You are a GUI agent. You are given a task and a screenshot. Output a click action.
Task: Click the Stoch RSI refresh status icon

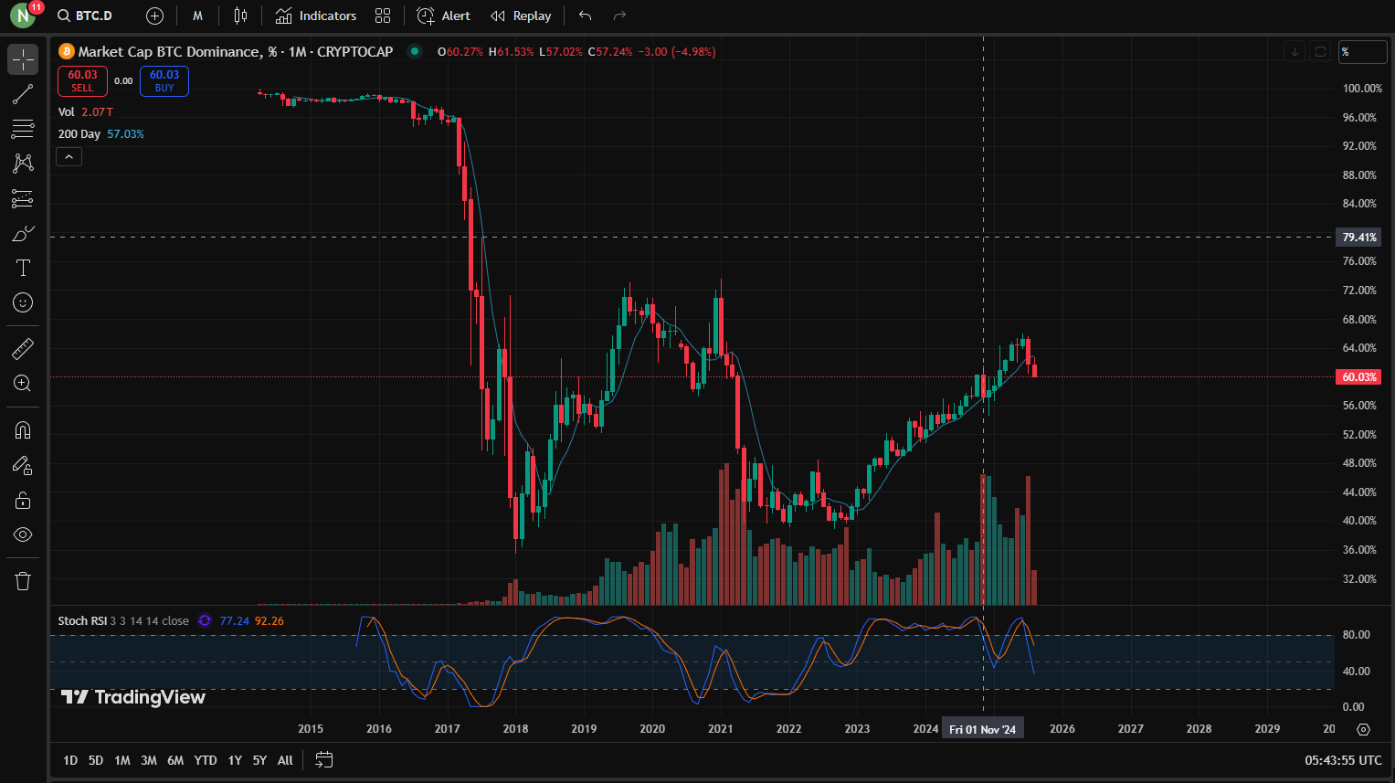(205, 620)
